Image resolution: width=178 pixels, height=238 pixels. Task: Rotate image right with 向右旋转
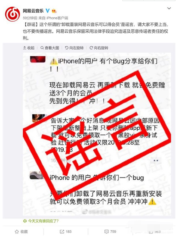pyautogui.click(x=99, y=48)
